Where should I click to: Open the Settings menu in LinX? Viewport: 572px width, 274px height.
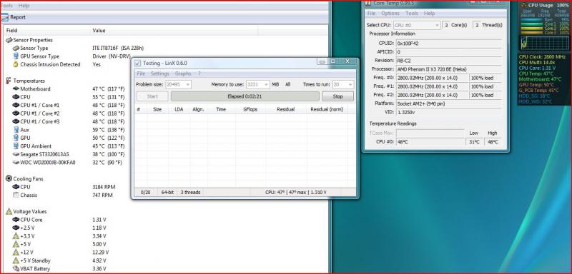pos(159,73)
